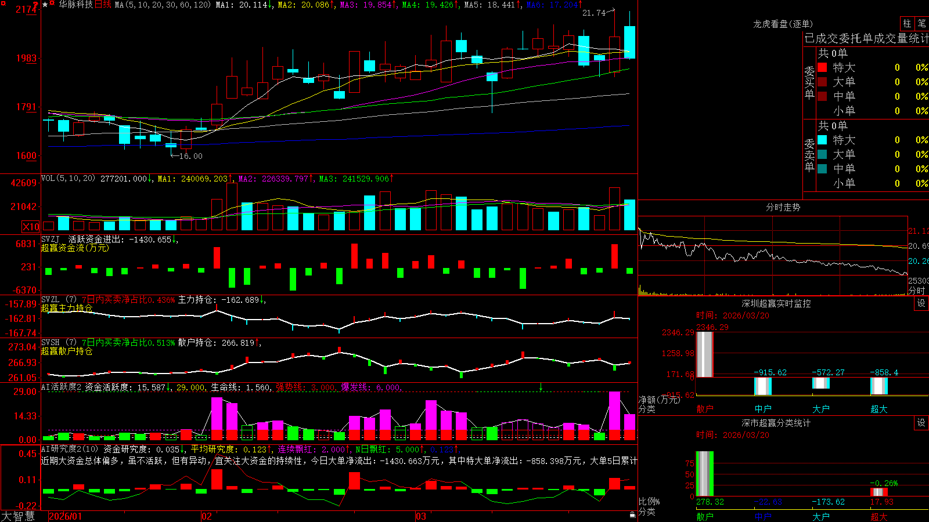Click the 超赢主力持仓 label
929x522 pixels.
pos(67,308)
